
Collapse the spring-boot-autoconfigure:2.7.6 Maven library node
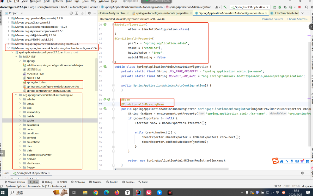click(x=8, y=48)
